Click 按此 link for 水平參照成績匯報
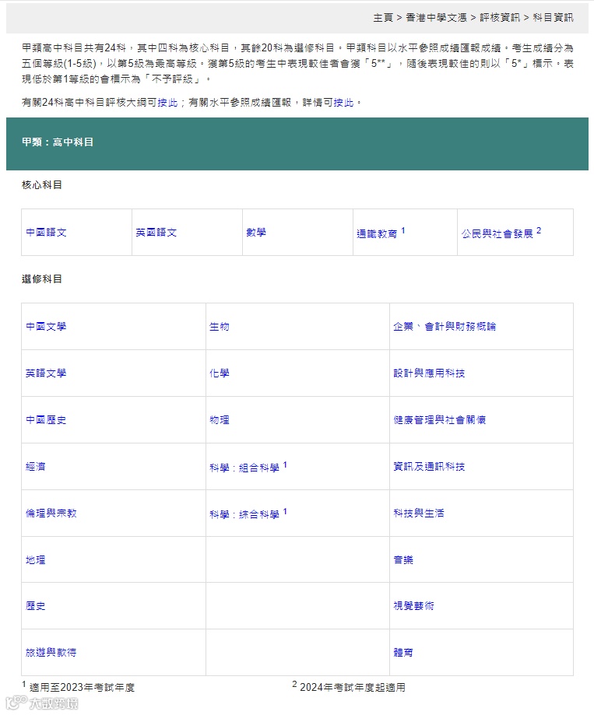The image size is (594, 715). pyautogui.click(x=343, y=103)
